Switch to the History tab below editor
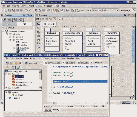The image size is (137, 117). click(56, 110)
